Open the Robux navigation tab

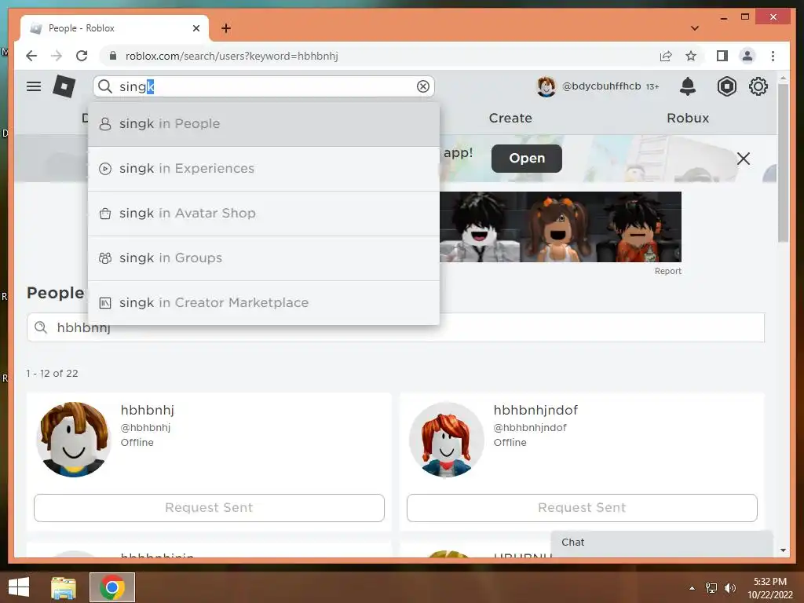tap(688, 118)
